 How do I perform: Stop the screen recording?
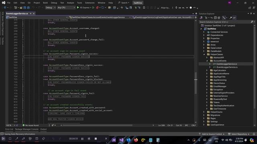(96, 139)
